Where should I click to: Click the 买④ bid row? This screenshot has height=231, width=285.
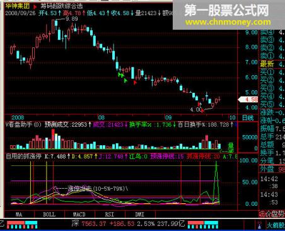click(272, 97)
